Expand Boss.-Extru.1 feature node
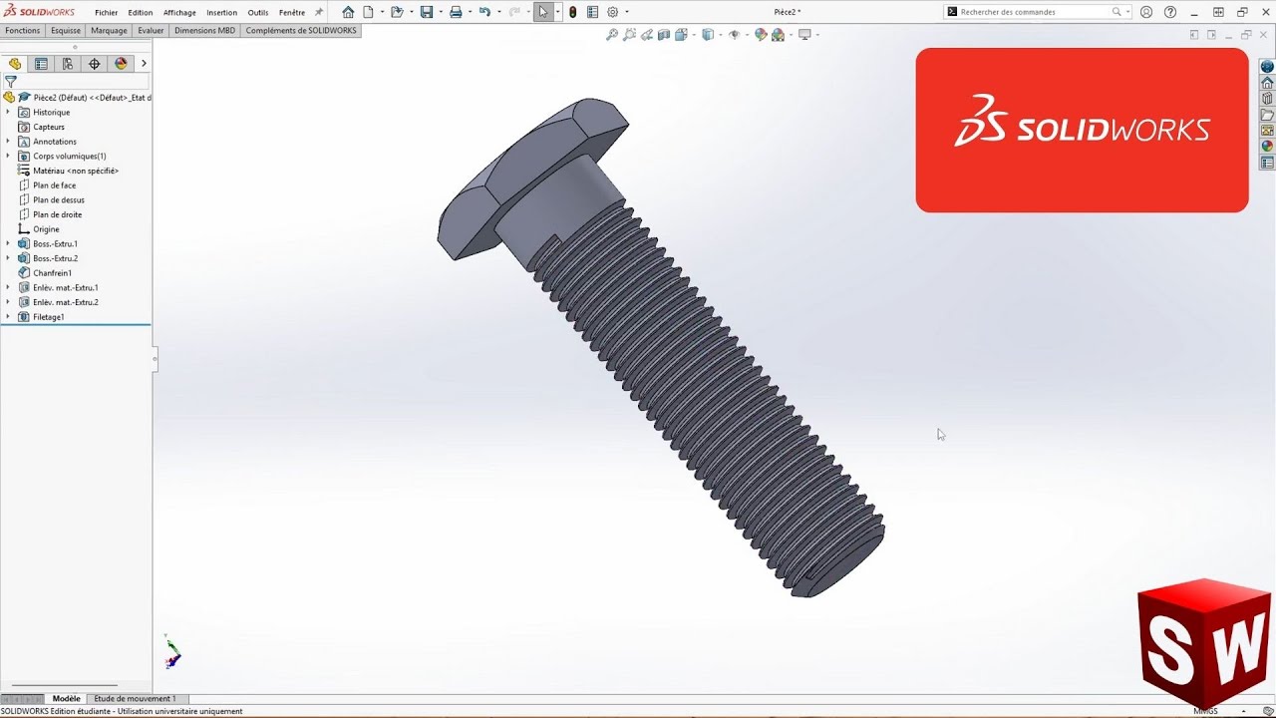 click(8, 243)
